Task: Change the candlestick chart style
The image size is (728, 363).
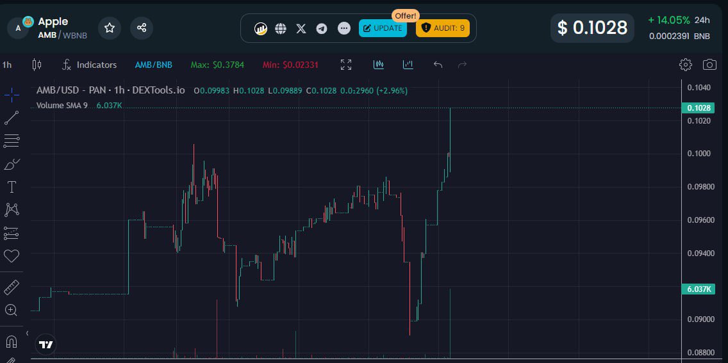Action: point(37,65)
